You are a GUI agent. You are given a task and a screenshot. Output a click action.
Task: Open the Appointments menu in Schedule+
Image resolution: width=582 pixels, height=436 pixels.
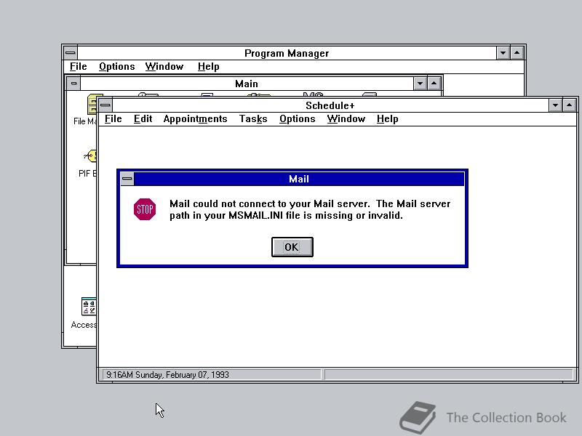[x=195, y=118]
